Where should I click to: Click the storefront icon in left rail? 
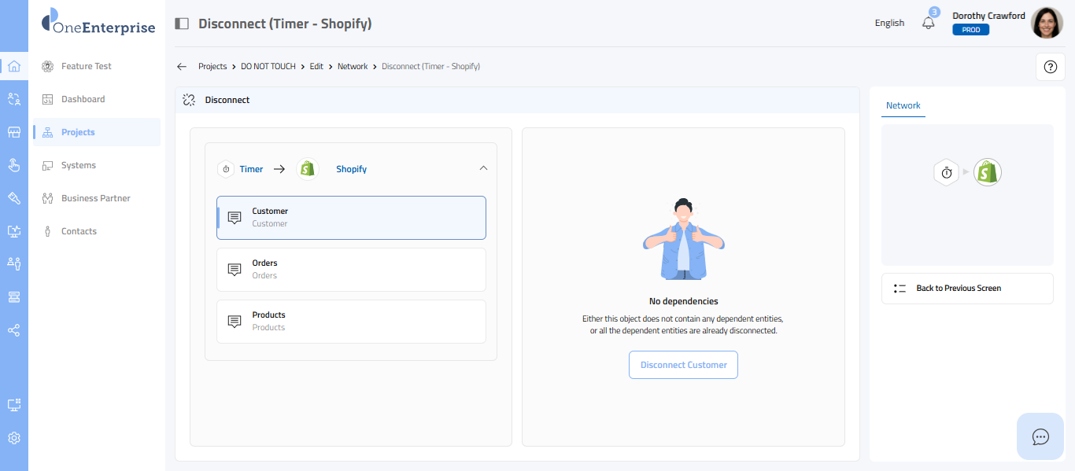[13, 132]
